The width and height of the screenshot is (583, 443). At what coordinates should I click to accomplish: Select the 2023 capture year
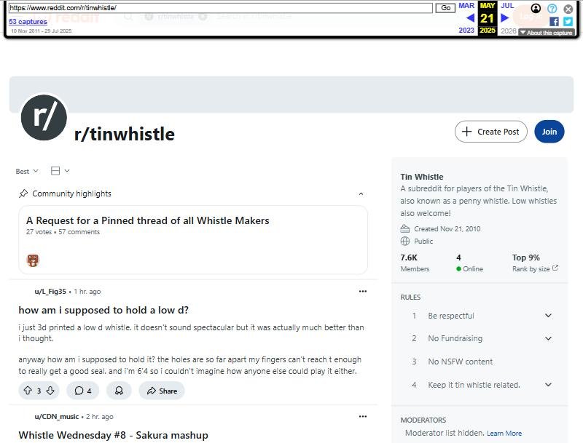pos(466,30)
